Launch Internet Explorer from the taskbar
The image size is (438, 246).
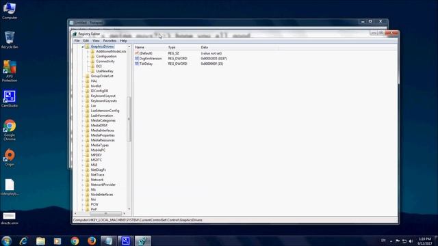[23, 241]
